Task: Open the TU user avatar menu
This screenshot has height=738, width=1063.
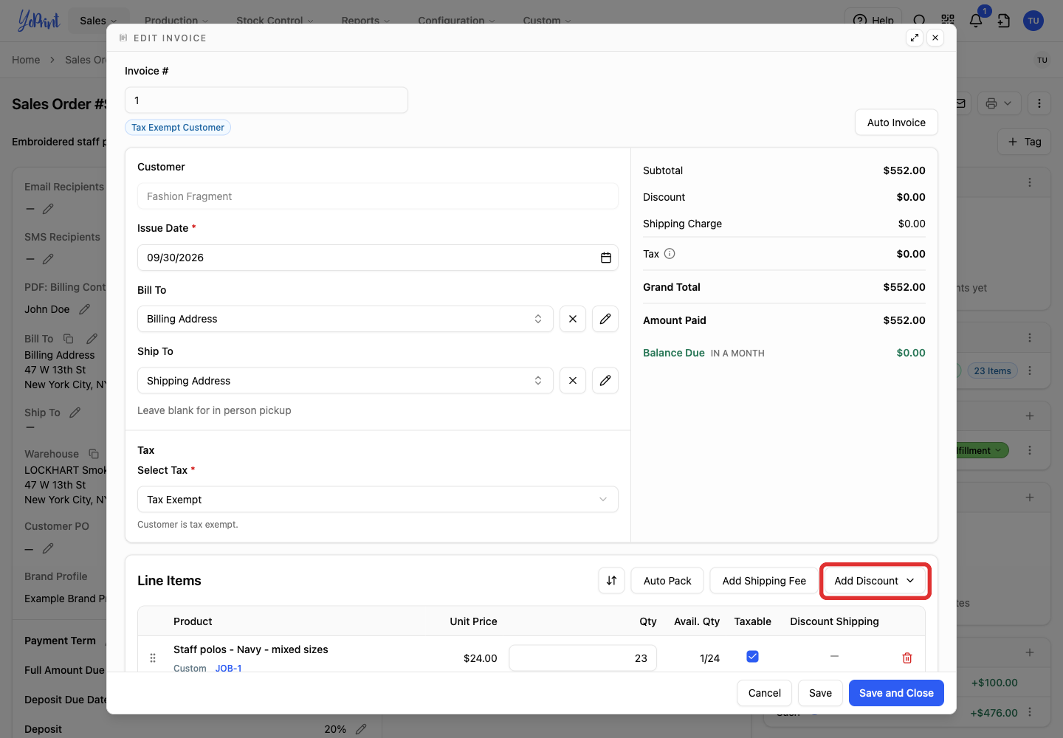Action: 1033,21
